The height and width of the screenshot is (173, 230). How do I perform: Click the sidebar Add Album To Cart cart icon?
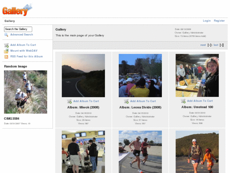pyautogui.click(x=6, y=45)
